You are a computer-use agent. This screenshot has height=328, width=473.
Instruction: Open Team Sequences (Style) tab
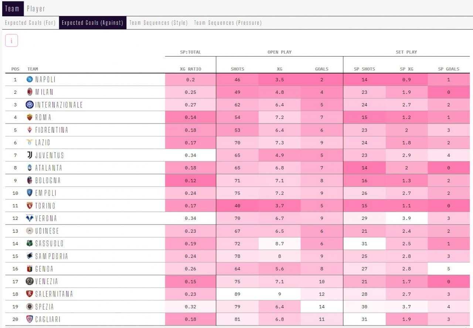(x=159, y=23)
